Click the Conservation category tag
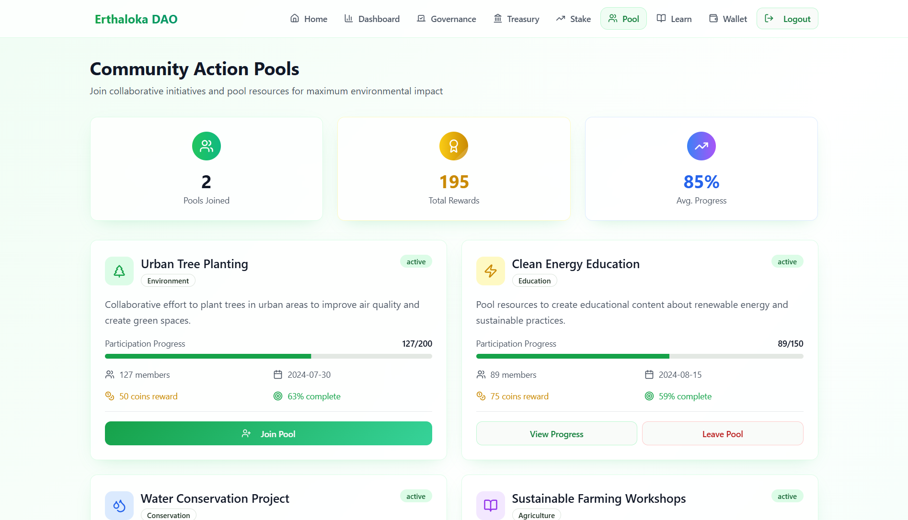The height and width of the screenshot is (520, 908). pyautogui.click(x=169, y=515)
